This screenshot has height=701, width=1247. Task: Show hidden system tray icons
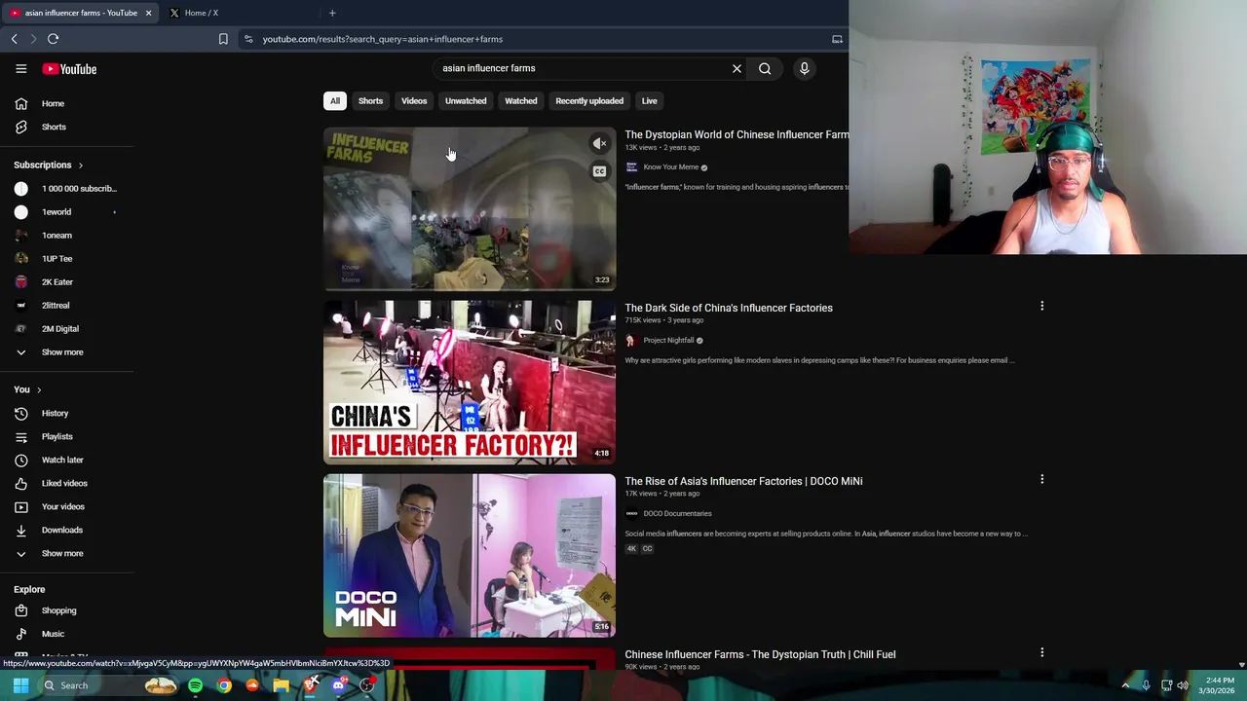coord(1125,685)
